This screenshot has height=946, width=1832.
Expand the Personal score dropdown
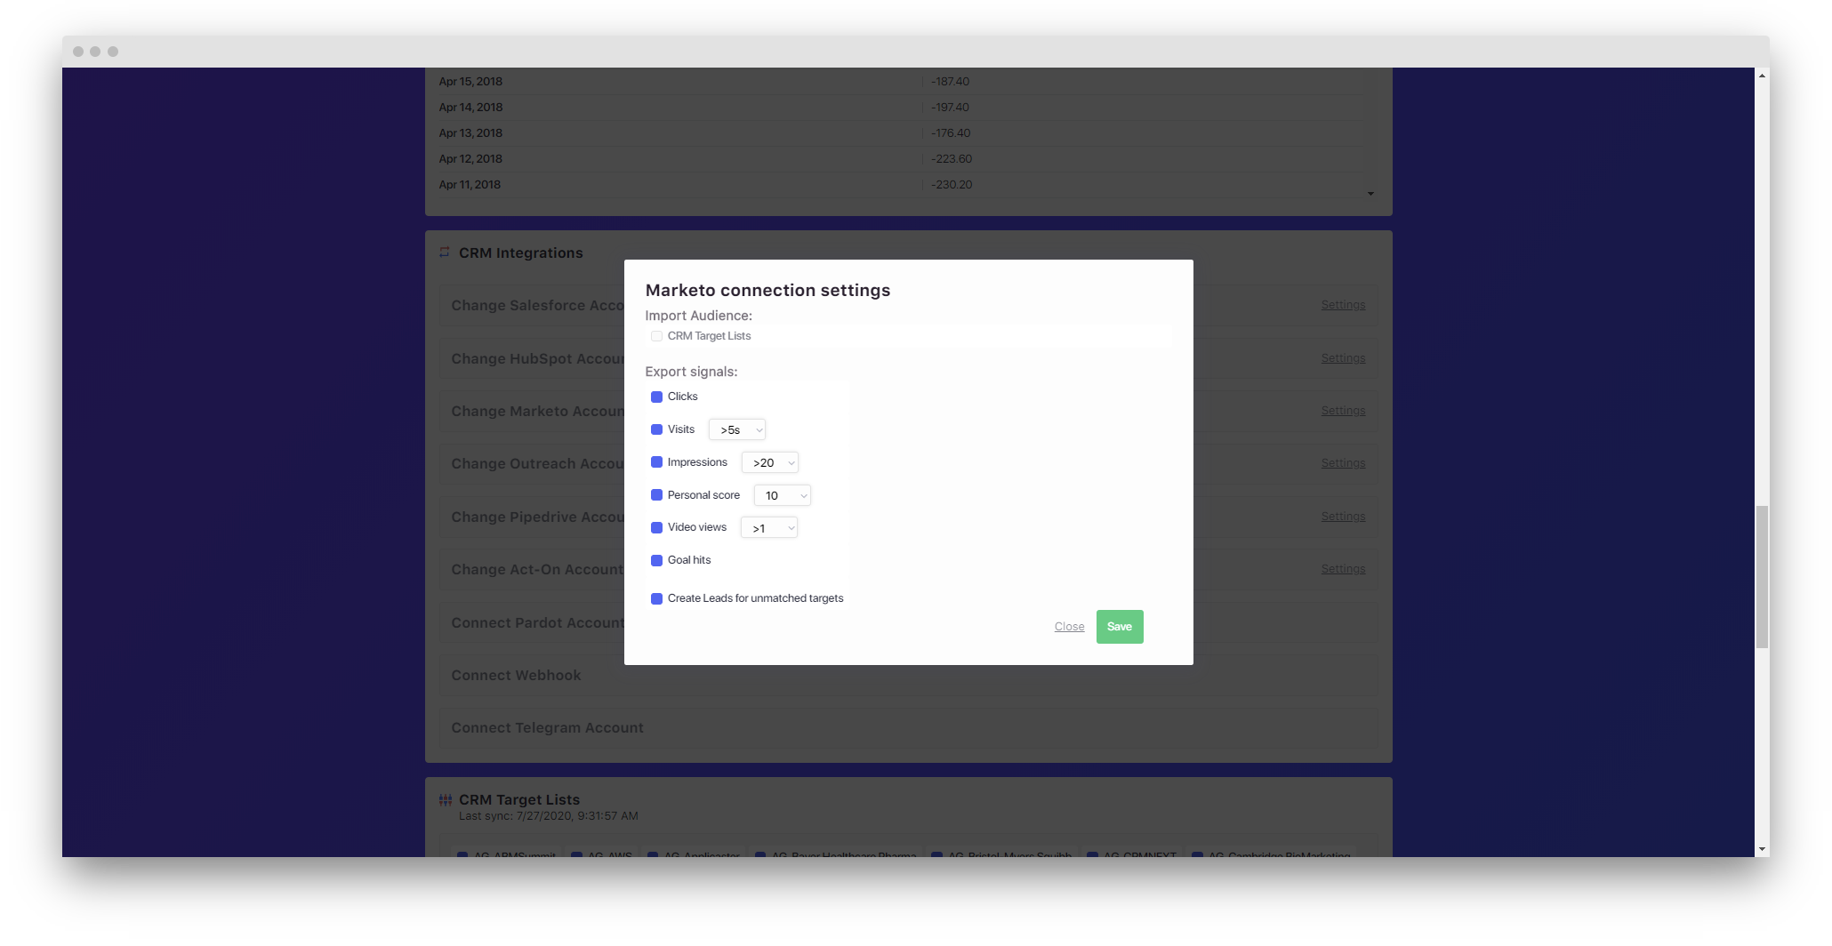783,495
